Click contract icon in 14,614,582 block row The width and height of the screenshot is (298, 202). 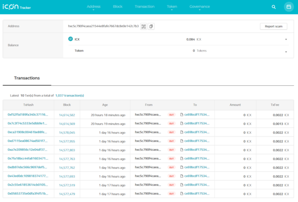181,115
